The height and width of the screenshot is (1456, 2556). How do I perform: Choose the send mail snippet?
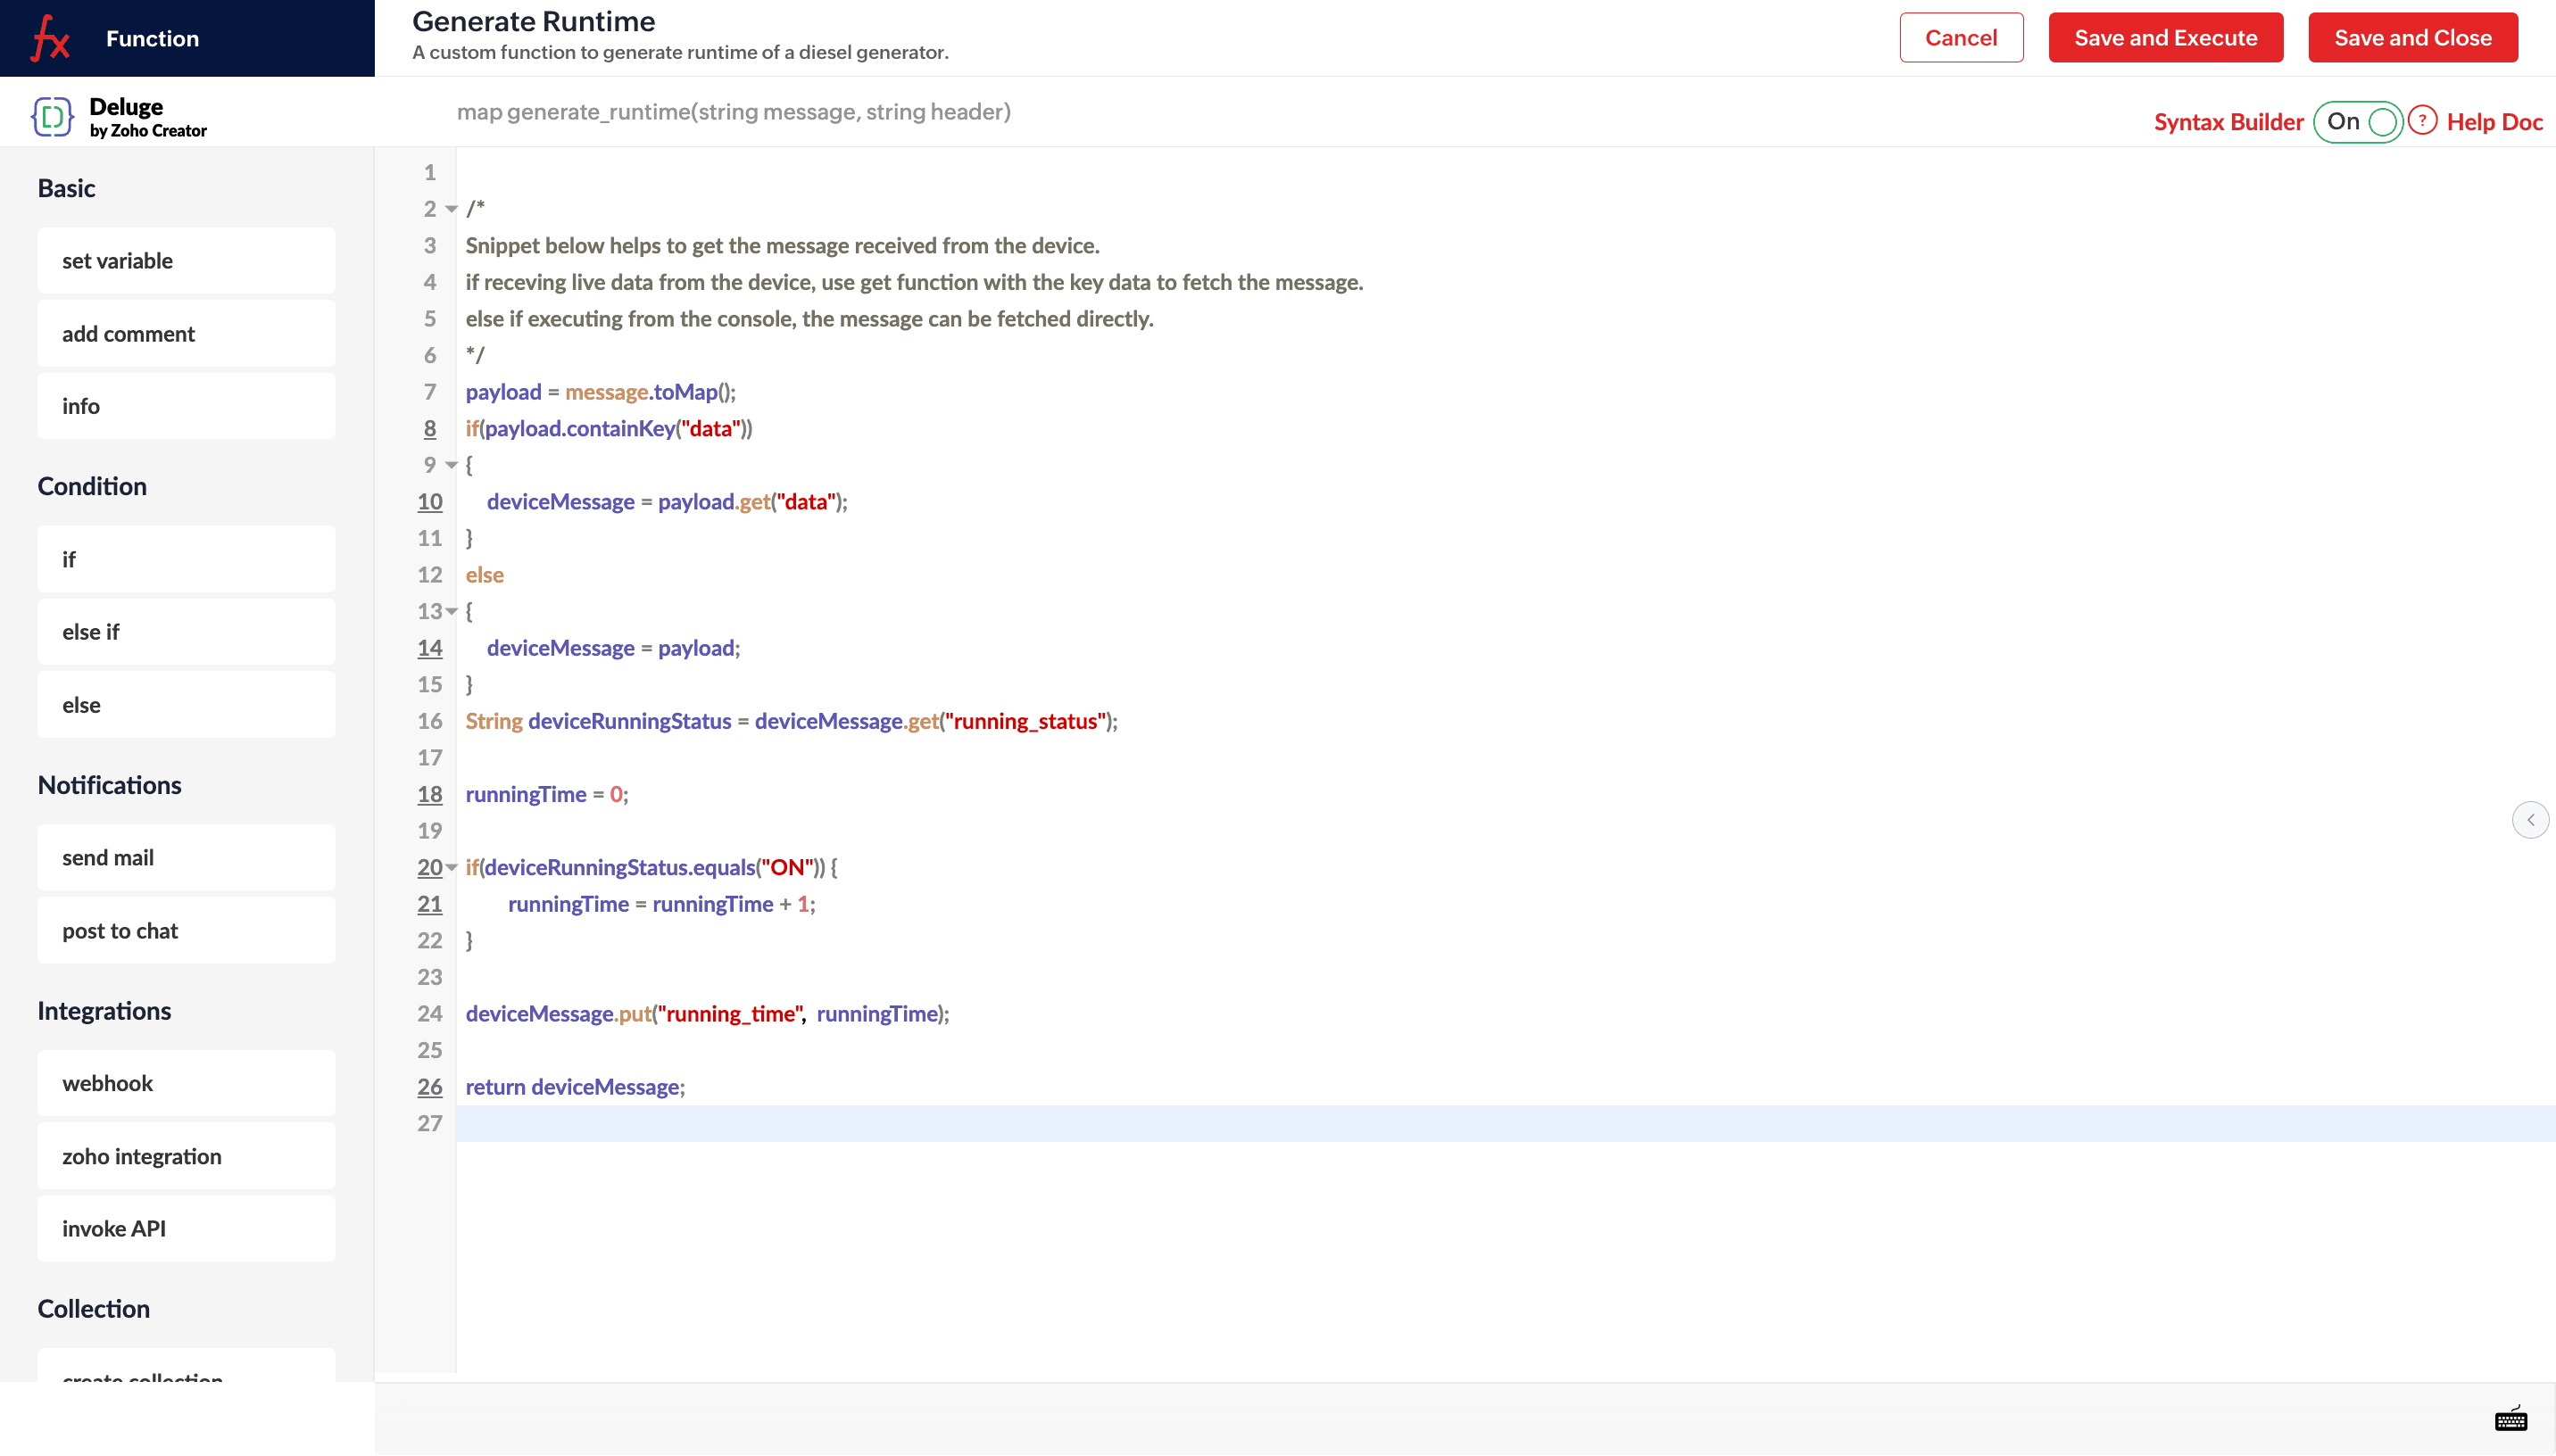pyautogui.click(x=186, y=857)
